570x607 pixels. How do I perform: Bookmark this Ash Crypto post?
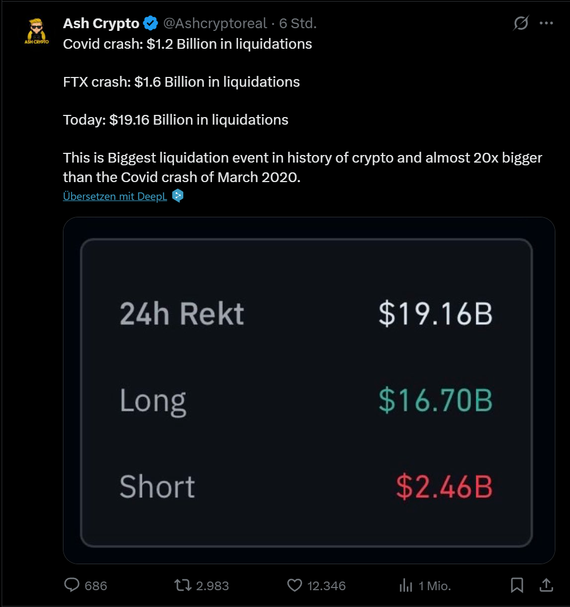click(x=517, y=585)
